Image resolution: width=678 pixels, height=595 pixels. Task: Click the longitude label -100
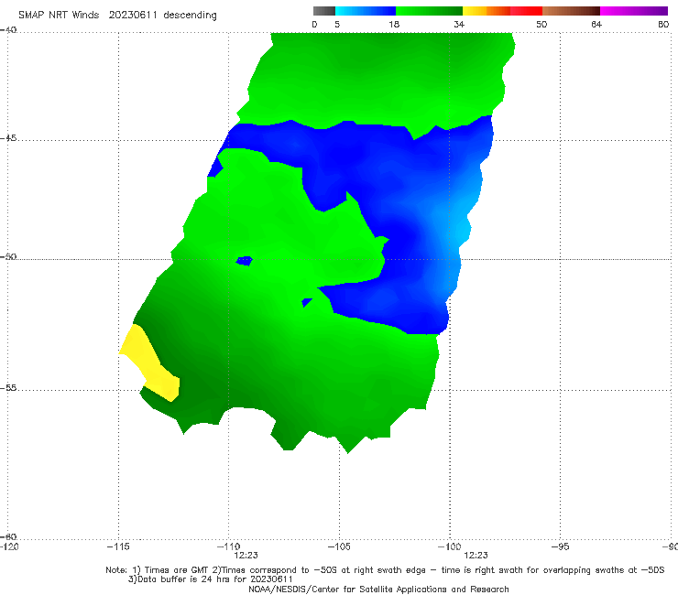tap(449, 546)
